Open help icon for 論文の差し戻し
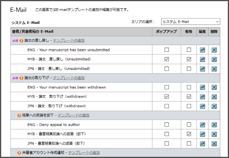 click(x=22, y=41)
